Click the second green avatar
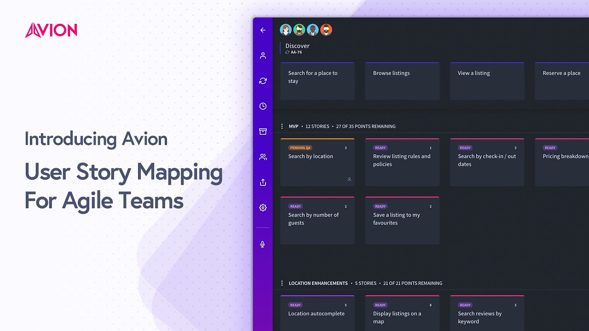This screenshot has width=589, height=331. point(299,30)
